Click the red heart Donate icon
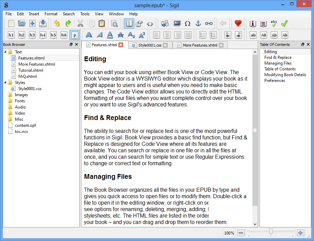Image resolution: width=314 pixels, height=241 pixels. 238,23
